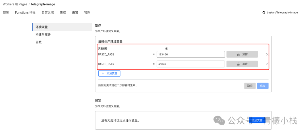This screenshot has height=133, width=307.
Task: Click the GitHub icon beside bystart/Telegraph-Image
Action: (264, 12)
